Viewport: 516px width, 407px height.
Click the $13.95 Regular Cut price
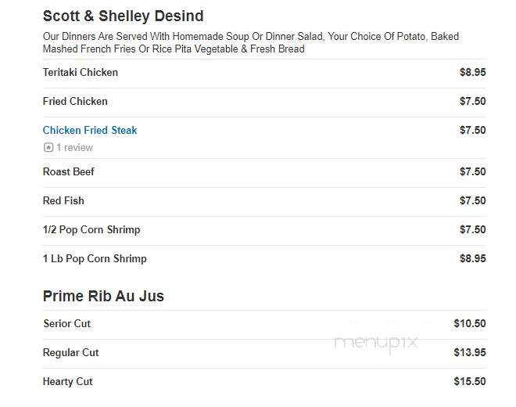pos(470,353)
